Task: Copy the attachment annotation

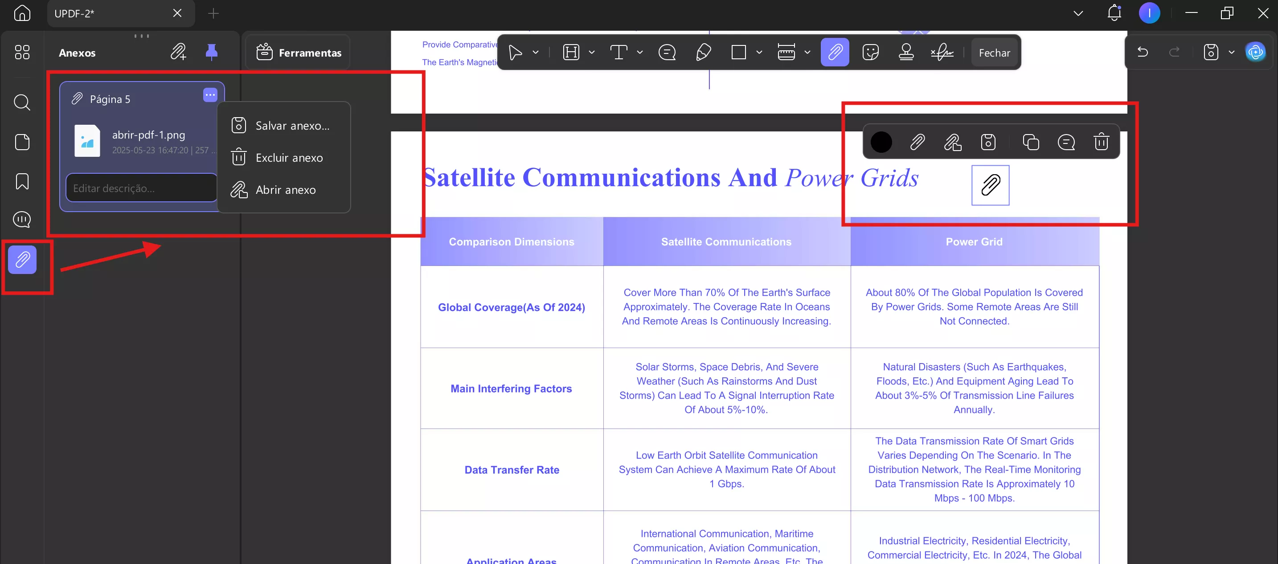Action: tap(1031, 142)
